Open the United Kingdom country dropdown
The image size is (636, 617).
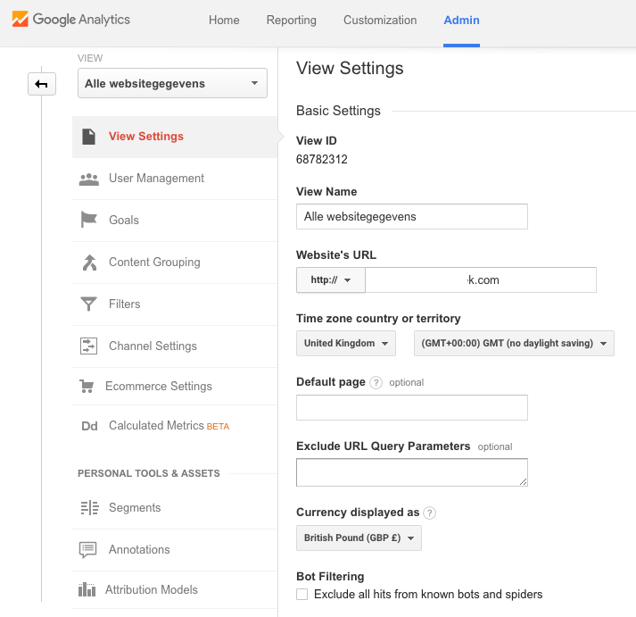[x=346, y=344]
